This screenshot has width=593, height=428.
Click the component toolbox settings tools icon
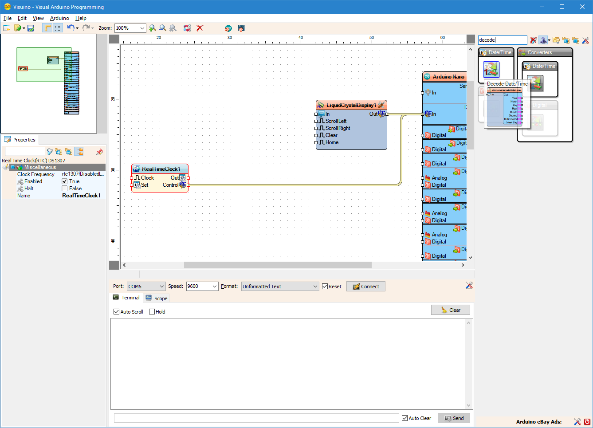click(585, 40)
